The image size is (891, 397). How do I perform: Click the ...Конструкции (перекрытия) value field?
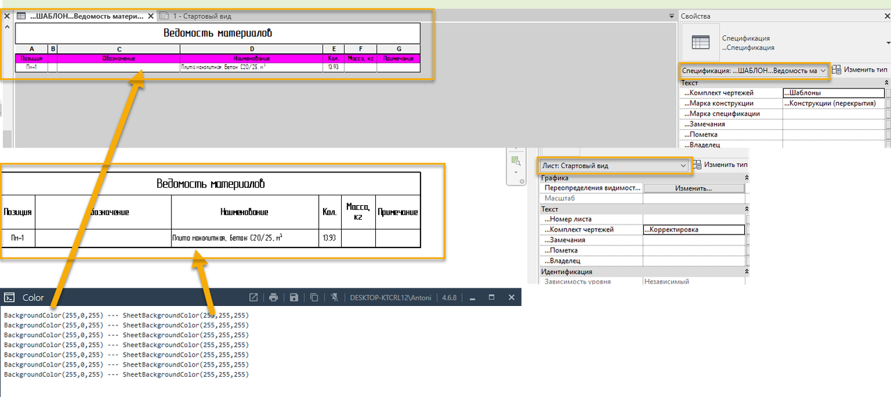click(x=833, y=104)
